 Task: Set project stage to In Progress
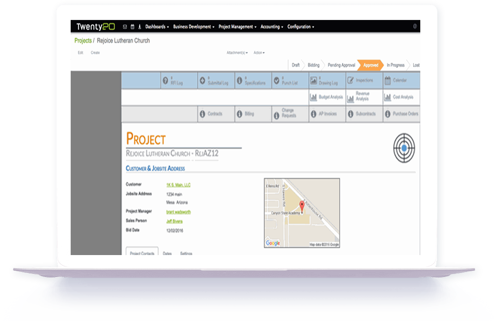coord(395,65)
